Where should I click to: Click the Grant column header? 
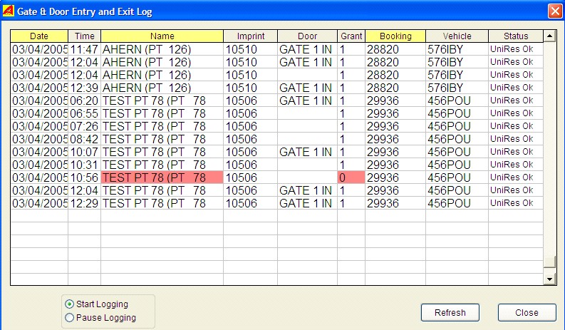tap(351, 36)
